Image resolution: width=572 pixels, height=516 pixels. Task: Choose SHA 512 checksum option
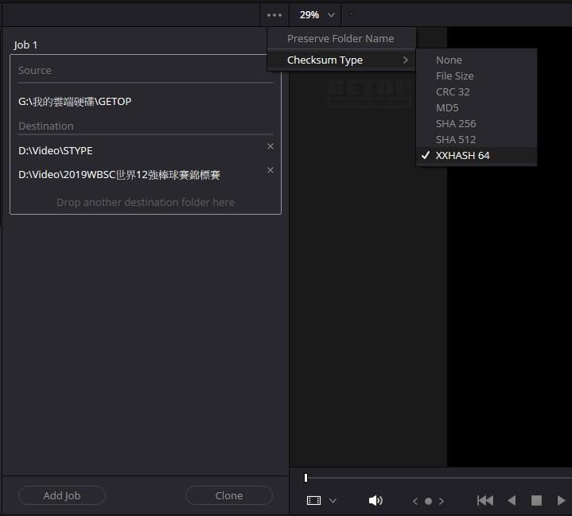(x=476, y=140)
